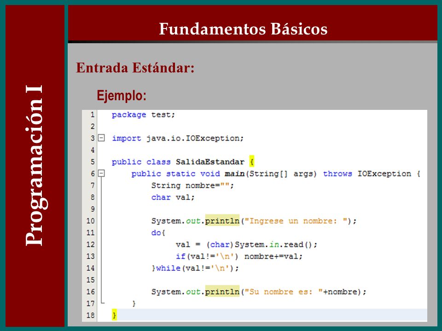Viewport: 442px width, 331px height.
Task: Click line number 15 in the gutter
Action: [90, 280]
